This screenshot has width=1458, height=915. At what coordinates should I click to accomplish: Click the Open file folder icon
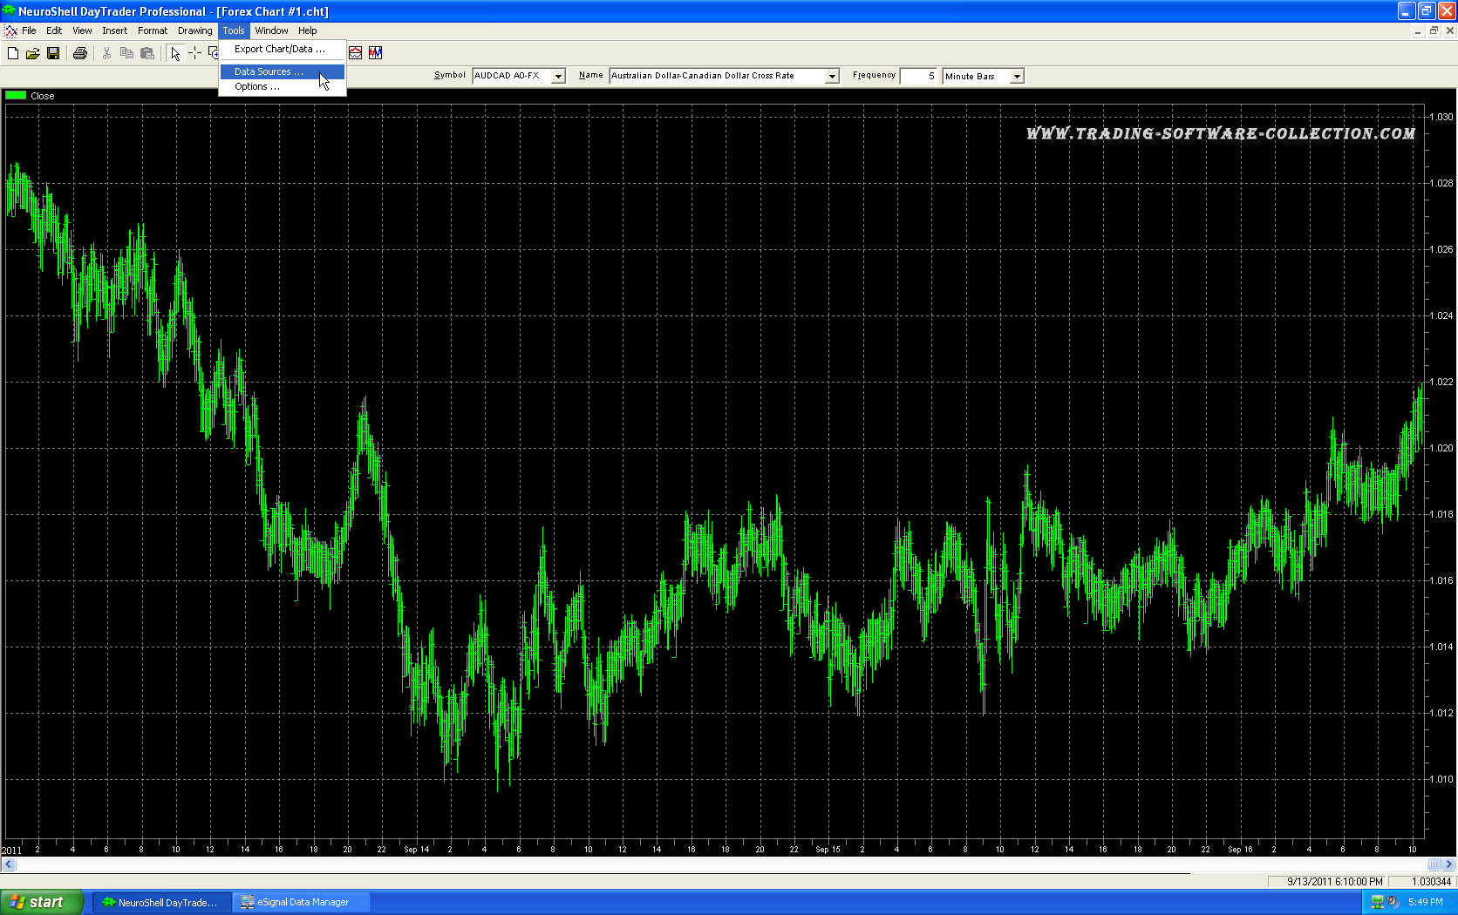[x=33, y=53]
